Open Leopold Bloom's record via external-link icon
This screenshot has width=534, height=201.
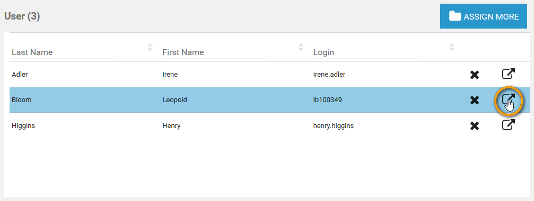point(509,100)
